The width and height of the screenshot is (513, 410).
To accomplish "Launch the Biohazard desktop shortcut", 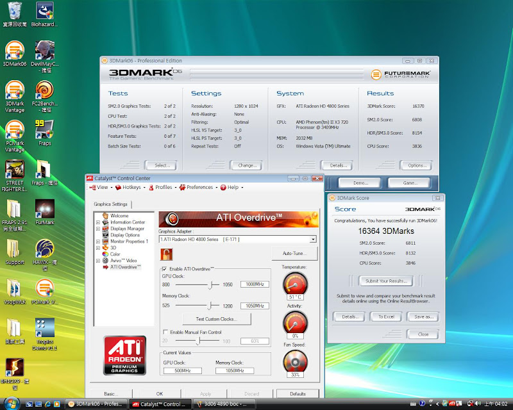I will [x=44, y=14].
